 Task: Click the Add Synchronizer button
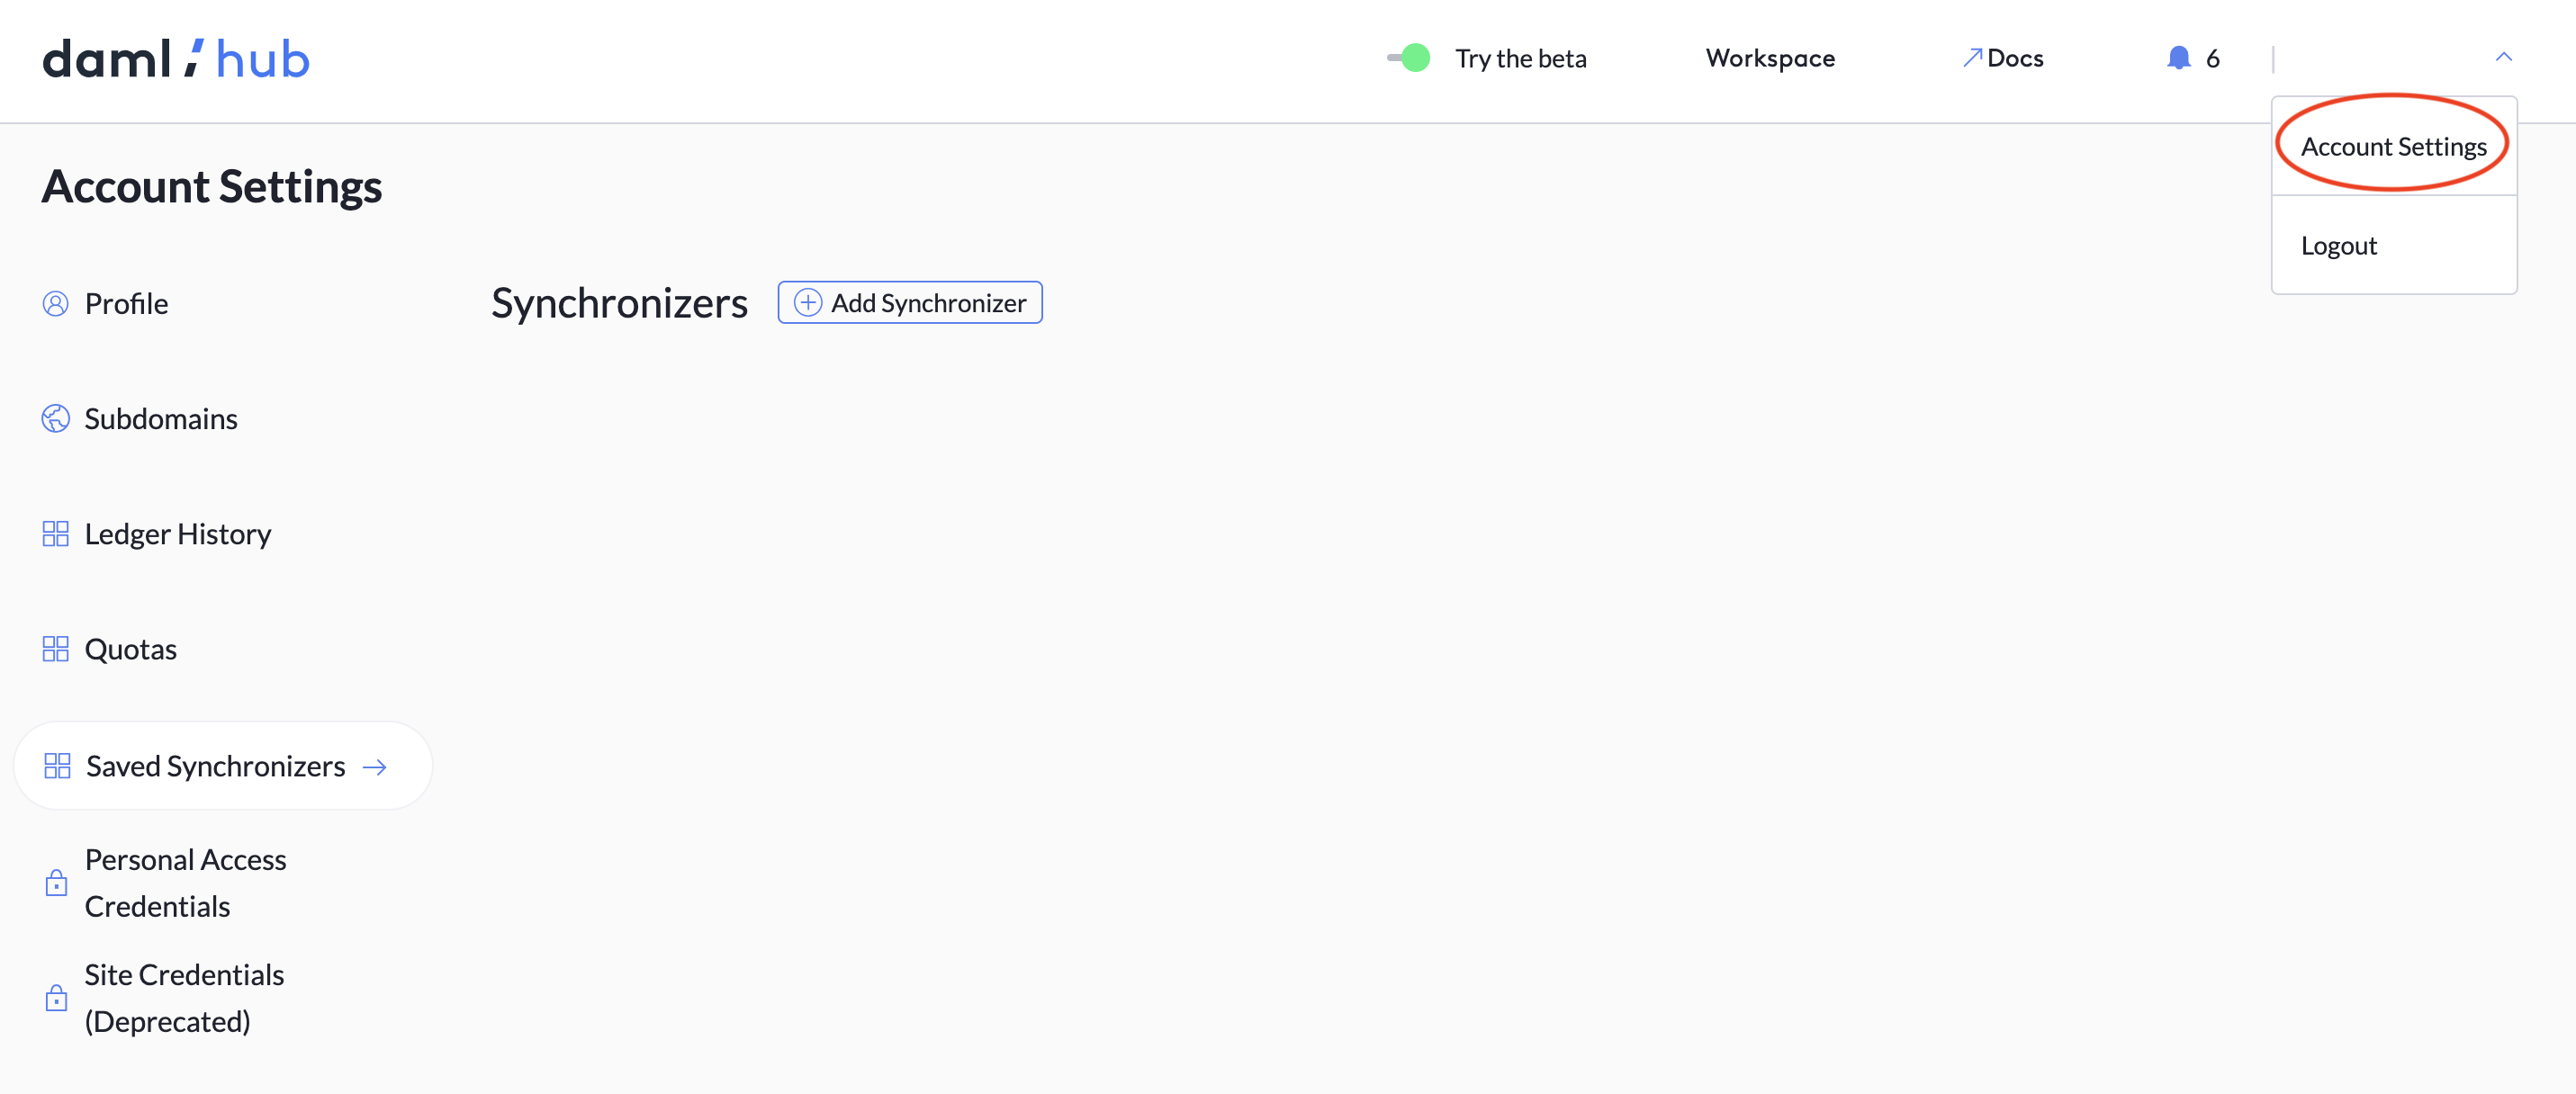tap(909, 302)
